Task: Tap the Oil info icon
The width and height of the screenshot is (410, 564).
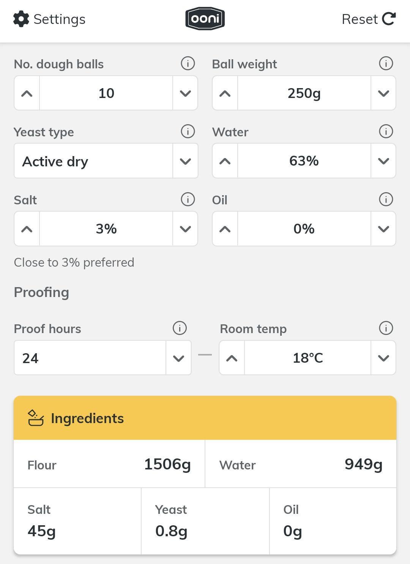Action: [386, 199]
